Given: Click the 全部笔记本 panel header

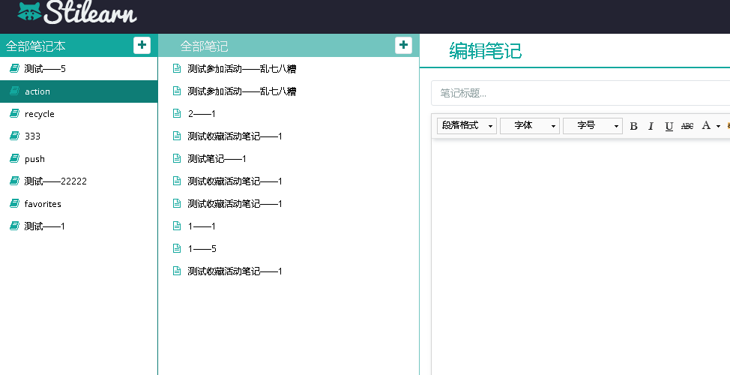Looking at the screenshot, I should click(36, 46).
